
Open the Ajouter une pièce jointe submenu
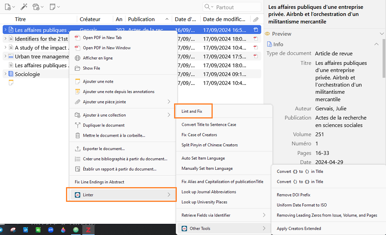coord(123,101)
